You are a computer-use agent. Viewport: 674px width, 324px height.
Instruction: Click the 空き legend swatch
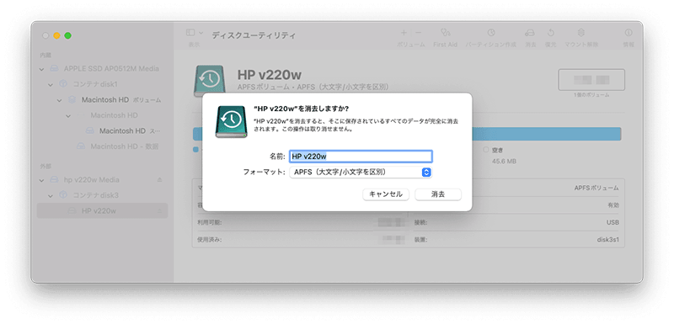click(x=486, y=150)
